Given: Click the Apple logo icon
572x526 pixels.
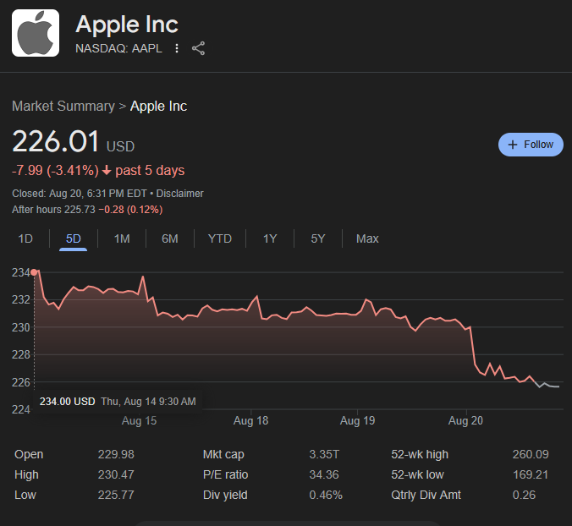Looking at the screenshot, I should [36, 33].
